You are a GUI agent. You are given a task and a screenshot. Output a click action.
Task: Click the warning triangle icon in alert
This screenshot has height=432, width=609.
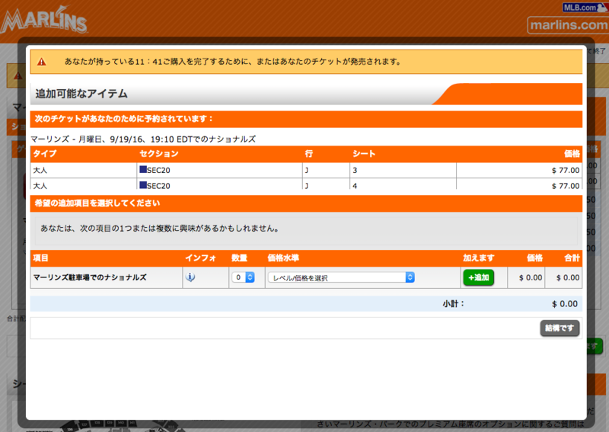[42, 62]
